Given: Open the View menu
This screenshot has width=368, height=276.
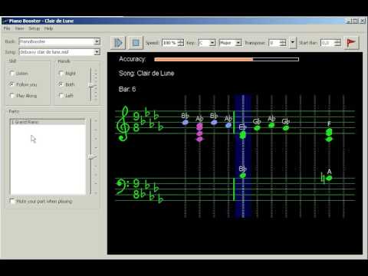Looking at the screenshot, I should [x=19, y=28].
